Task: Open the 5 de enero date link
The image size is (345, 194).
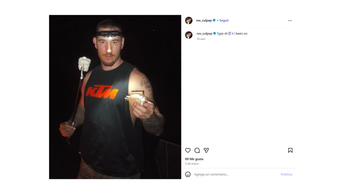Action: [x=192, y=164]
